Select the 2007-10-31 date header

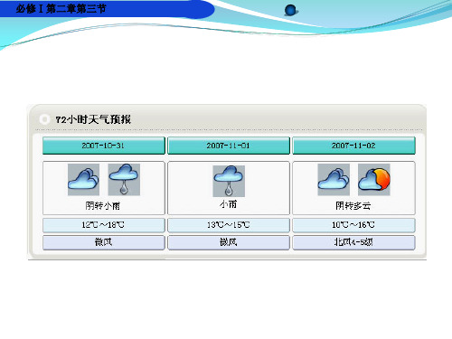(104, 146)
